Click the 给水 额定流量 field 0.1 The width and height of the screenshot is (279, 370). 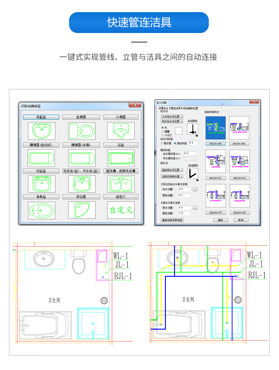184,195
